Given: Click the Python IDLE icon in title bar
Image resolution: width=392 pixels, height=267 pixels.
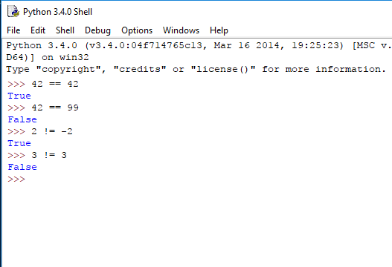Looking at the screenshot, I should click(x=13, y=11).
